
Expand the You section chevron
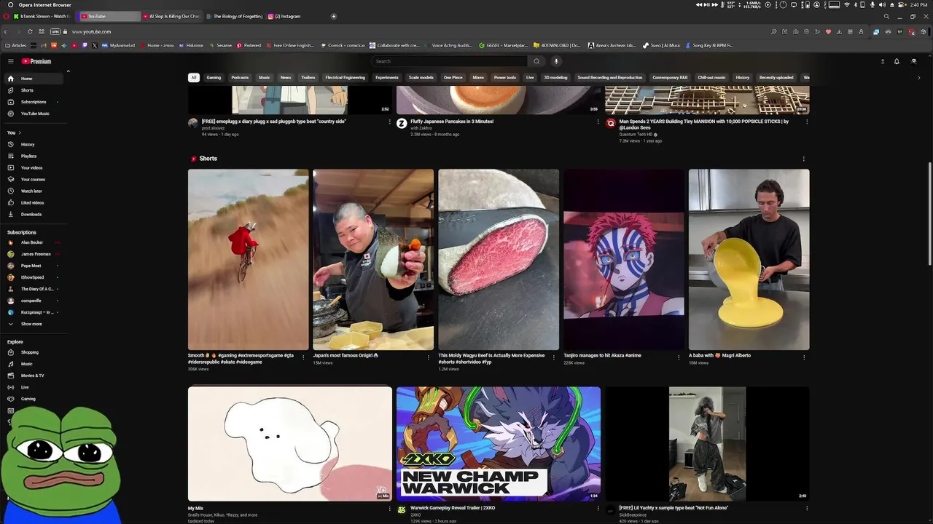pyautogui.click(x=20, y=132)
